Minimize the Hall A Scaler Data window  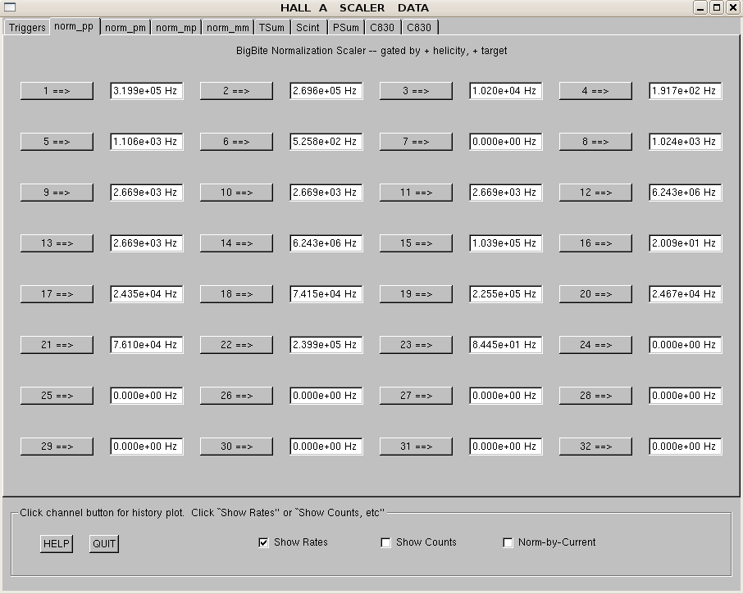click(x=700, y=7)
